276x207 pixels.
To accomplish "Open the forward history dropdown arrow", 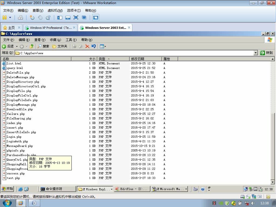I will (x=27, y=46).
